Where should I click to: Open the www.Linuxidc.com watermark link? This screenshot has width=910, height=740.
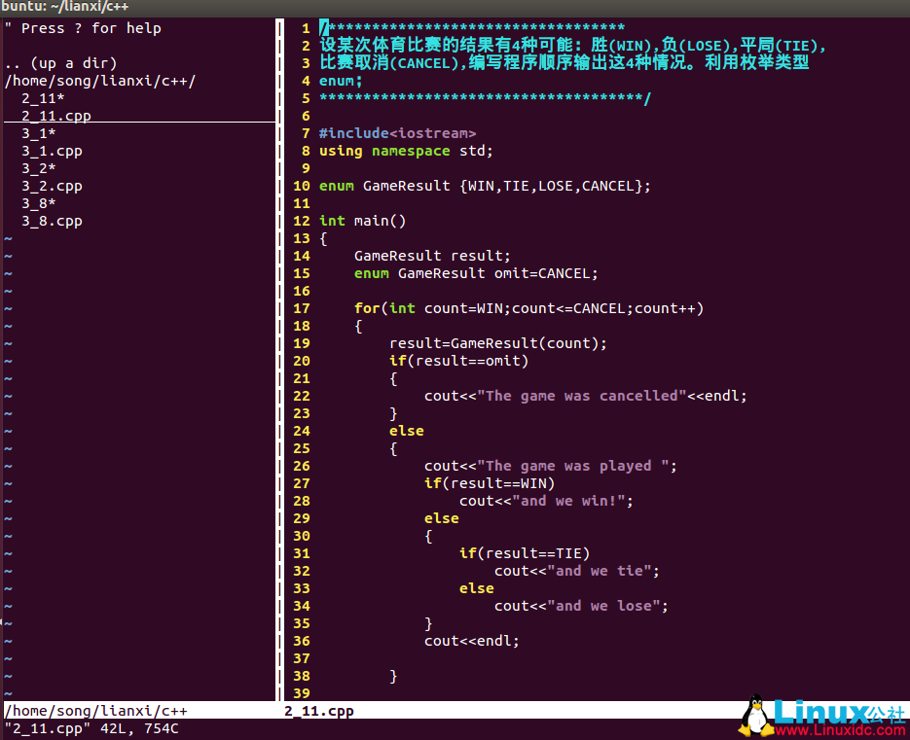[x=838, y=730]
